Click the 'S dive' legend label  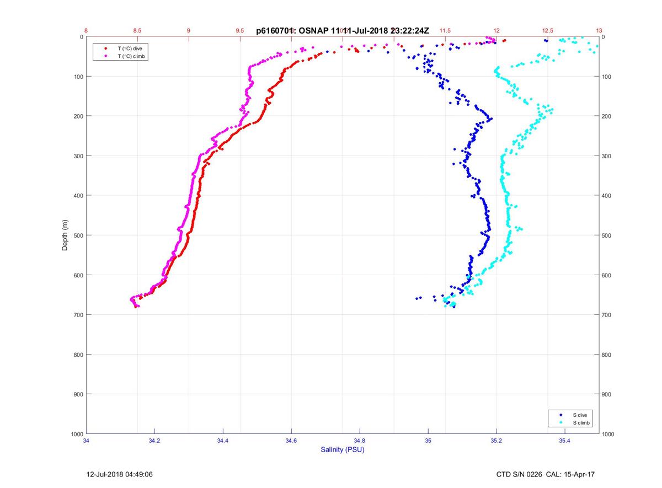[x=580, y=415]
